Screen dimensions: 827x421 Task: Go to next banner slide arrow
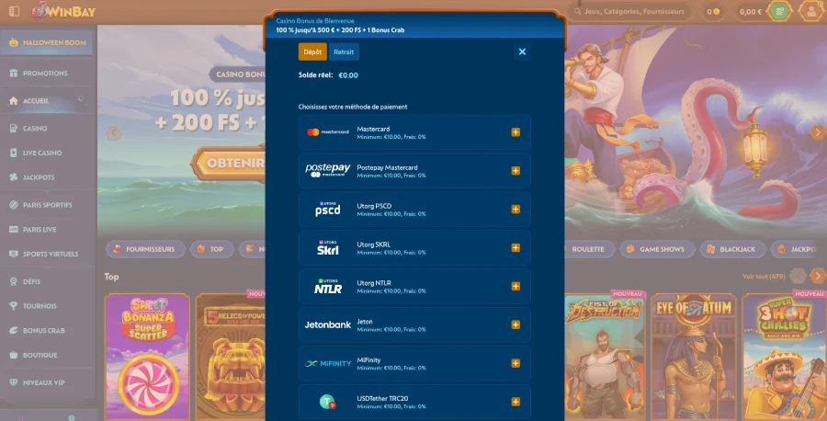[817, 132]
